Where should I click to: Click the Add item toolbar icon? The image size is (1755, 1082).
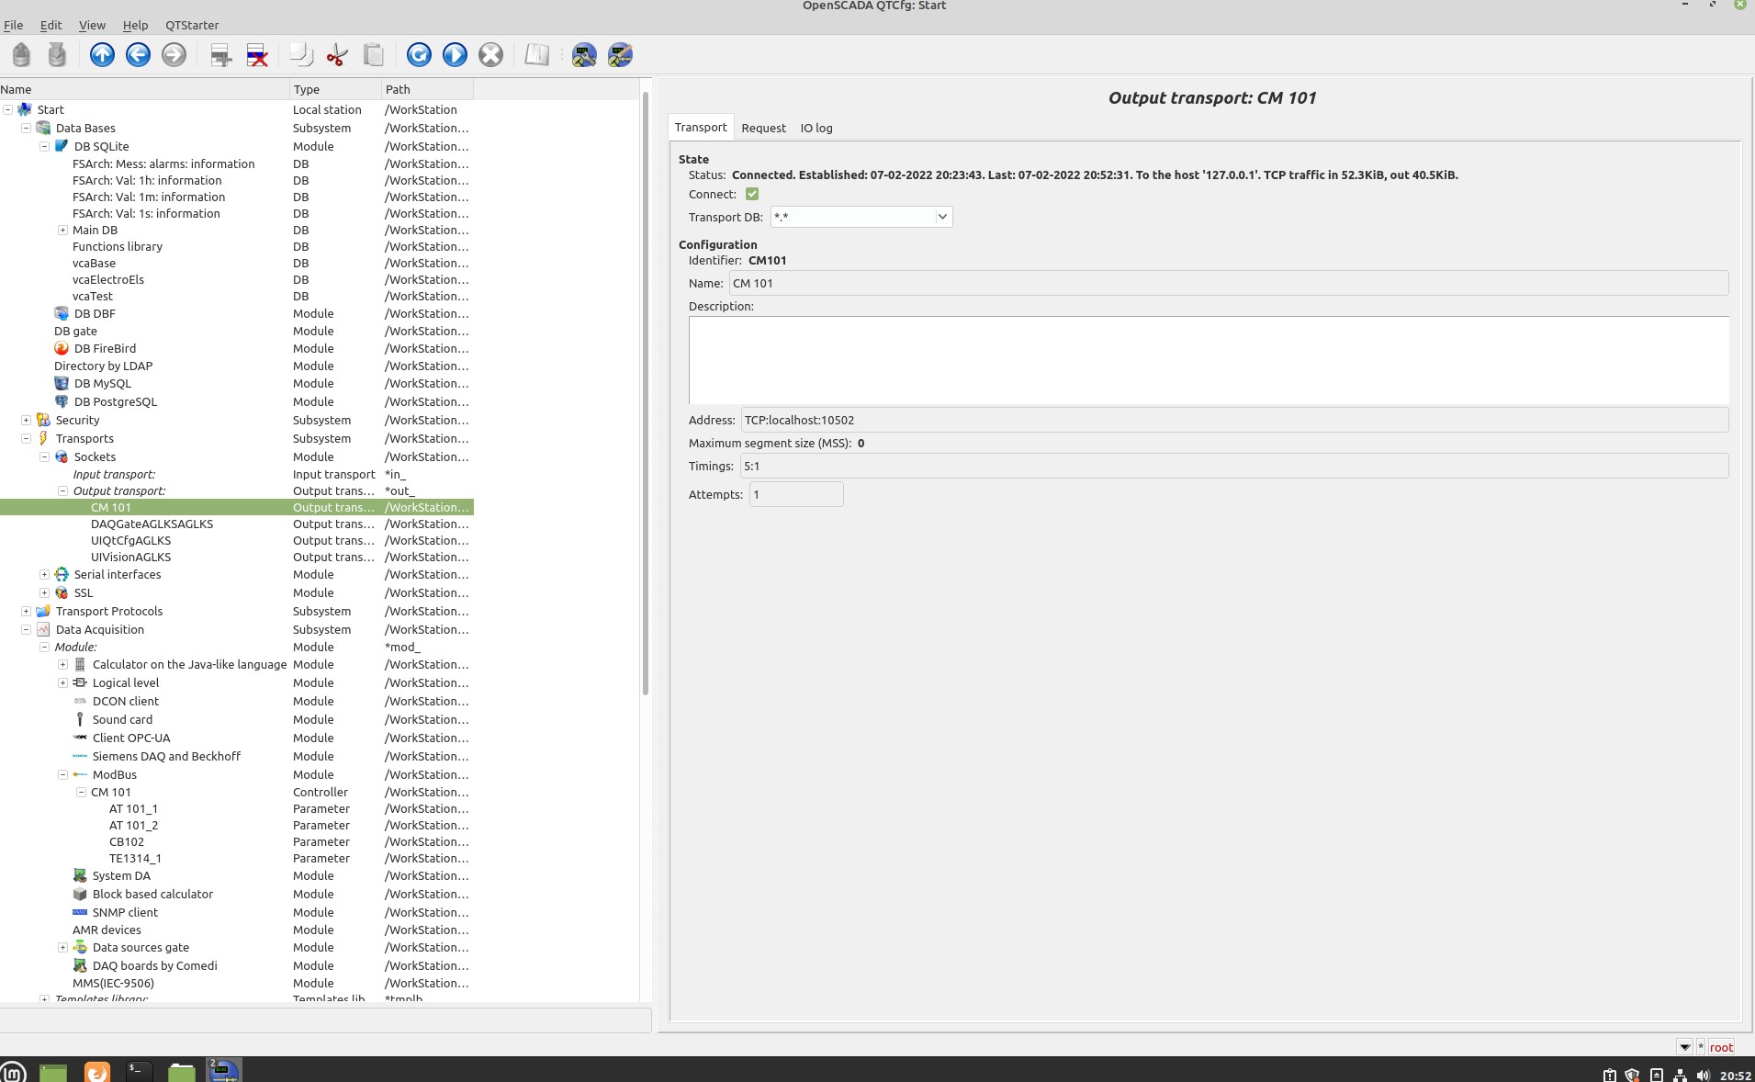[x=220, y=55]
